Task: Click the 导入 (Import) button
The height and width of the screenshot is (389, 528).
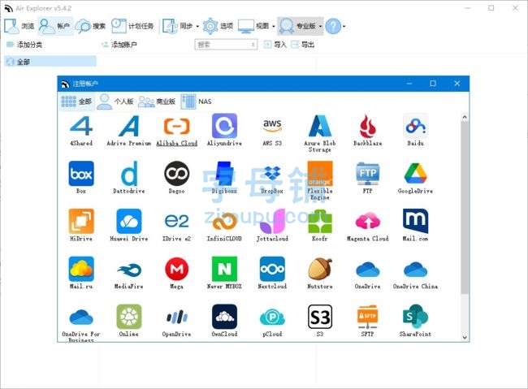Action: pos(275,45)
